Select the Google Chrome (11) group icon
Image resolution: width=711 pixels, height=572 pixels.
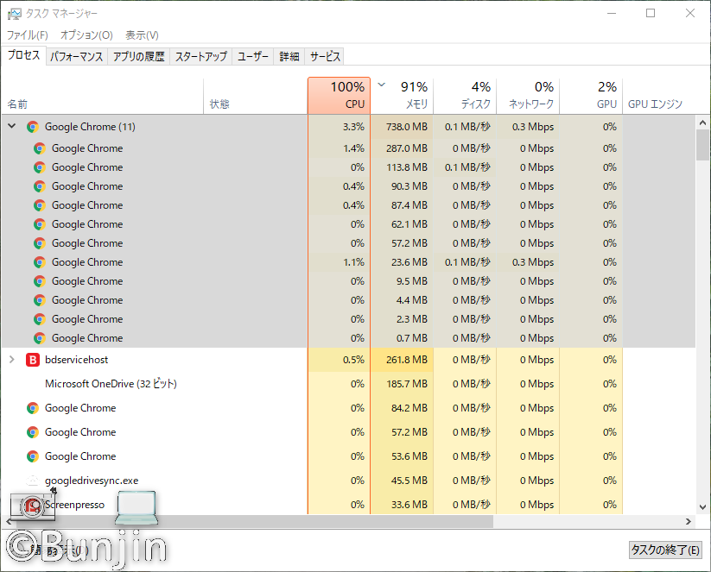(33, 127)
